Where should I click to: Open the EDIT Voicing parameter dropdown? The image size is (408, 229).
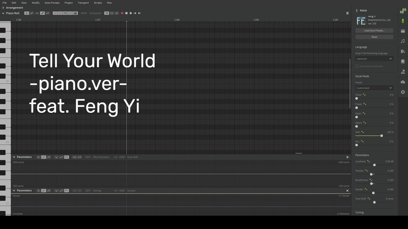97,190
